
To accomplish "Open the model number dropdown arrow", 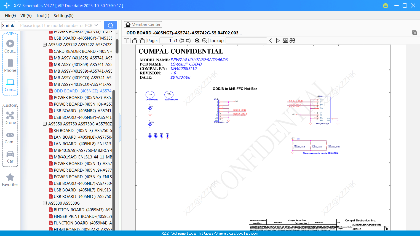I will pos(96,25).
